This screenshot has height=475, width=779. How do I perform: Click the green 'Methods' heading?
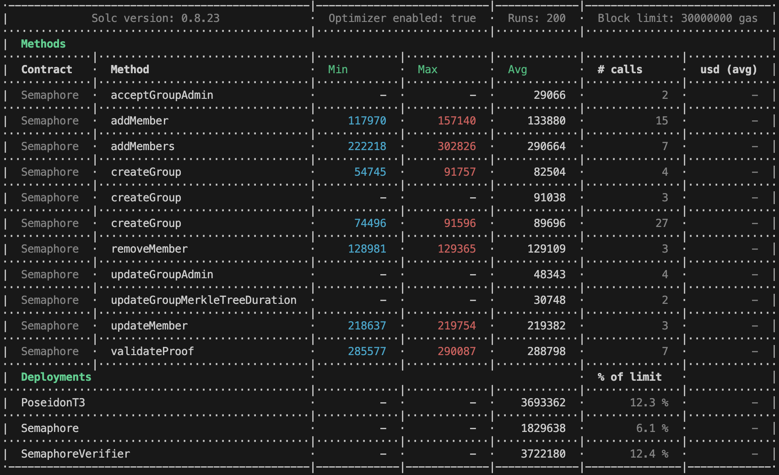coord(43,44)
